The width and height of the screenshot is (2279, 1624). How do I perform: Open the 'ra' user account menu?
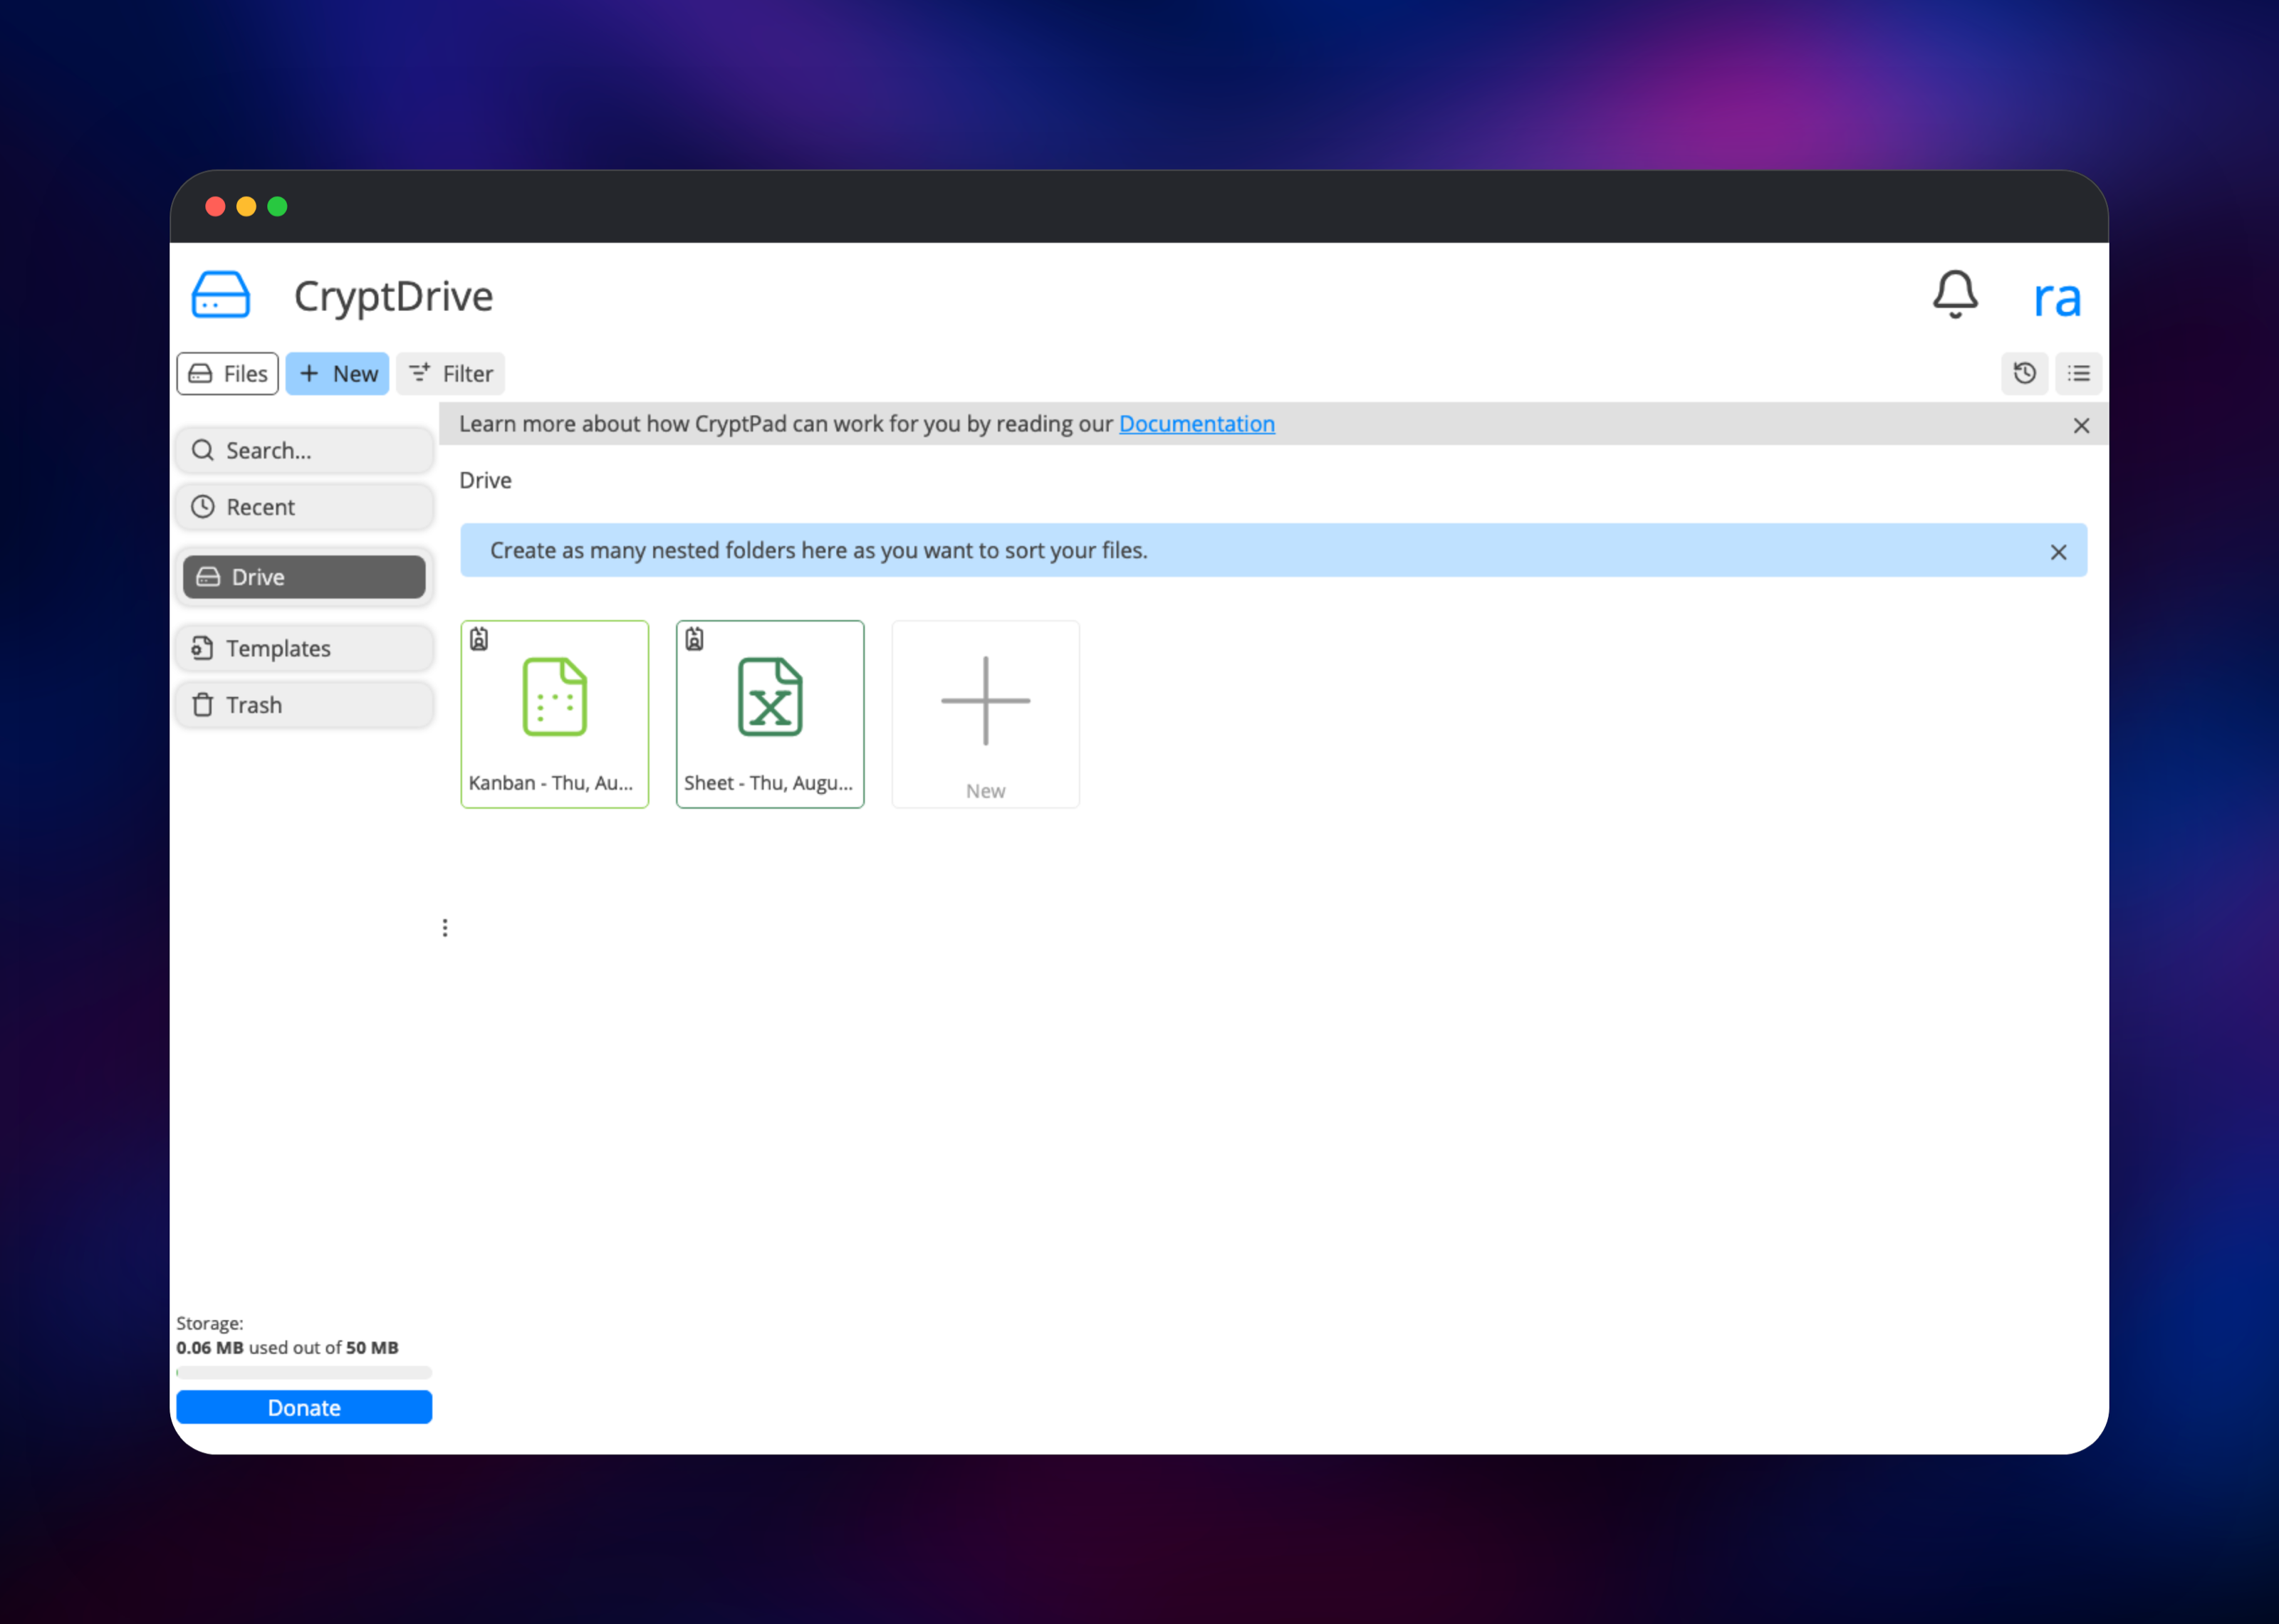[2057, 298]
